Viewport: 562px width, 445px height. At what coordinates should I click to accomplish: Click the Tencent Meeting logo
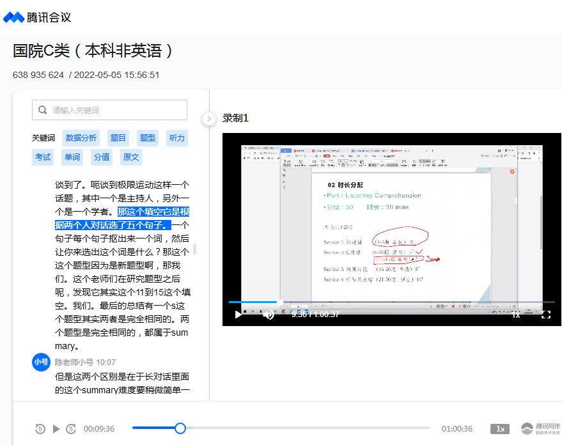click(x=37, y=17)
